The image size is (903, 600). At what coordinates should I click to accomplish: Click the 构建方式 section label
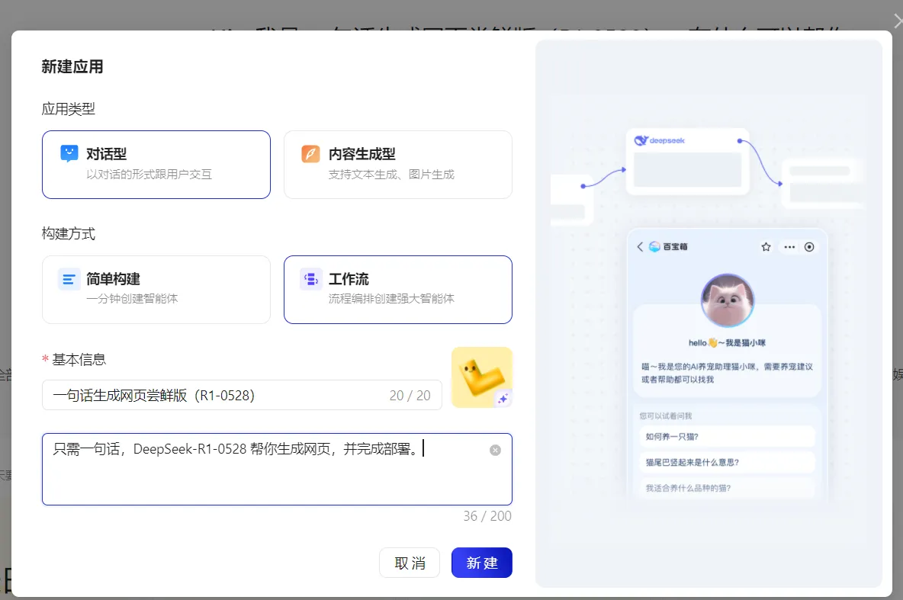click(68, 234)
